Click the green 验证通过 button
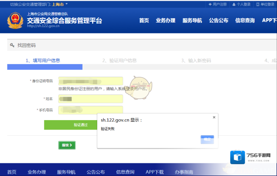Image resolution: width=277 pixels, height=176 pixels. (x=70, y=125)
